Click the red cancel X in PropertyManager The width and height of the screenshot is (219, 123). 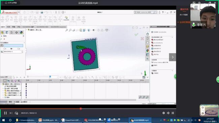(4, 39)
